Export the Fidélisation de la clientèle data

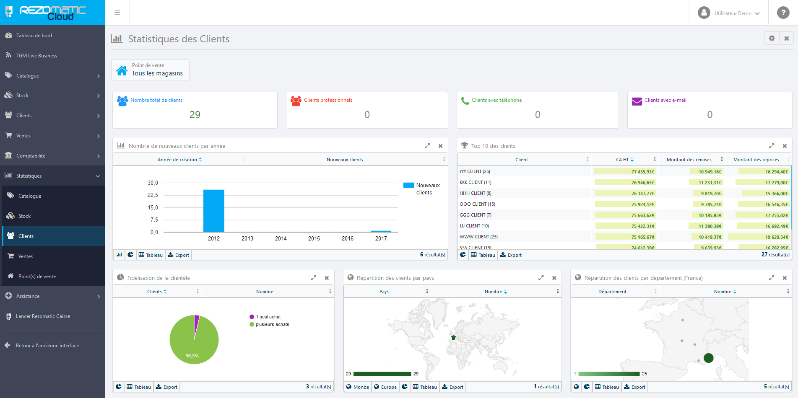point(167,387)
